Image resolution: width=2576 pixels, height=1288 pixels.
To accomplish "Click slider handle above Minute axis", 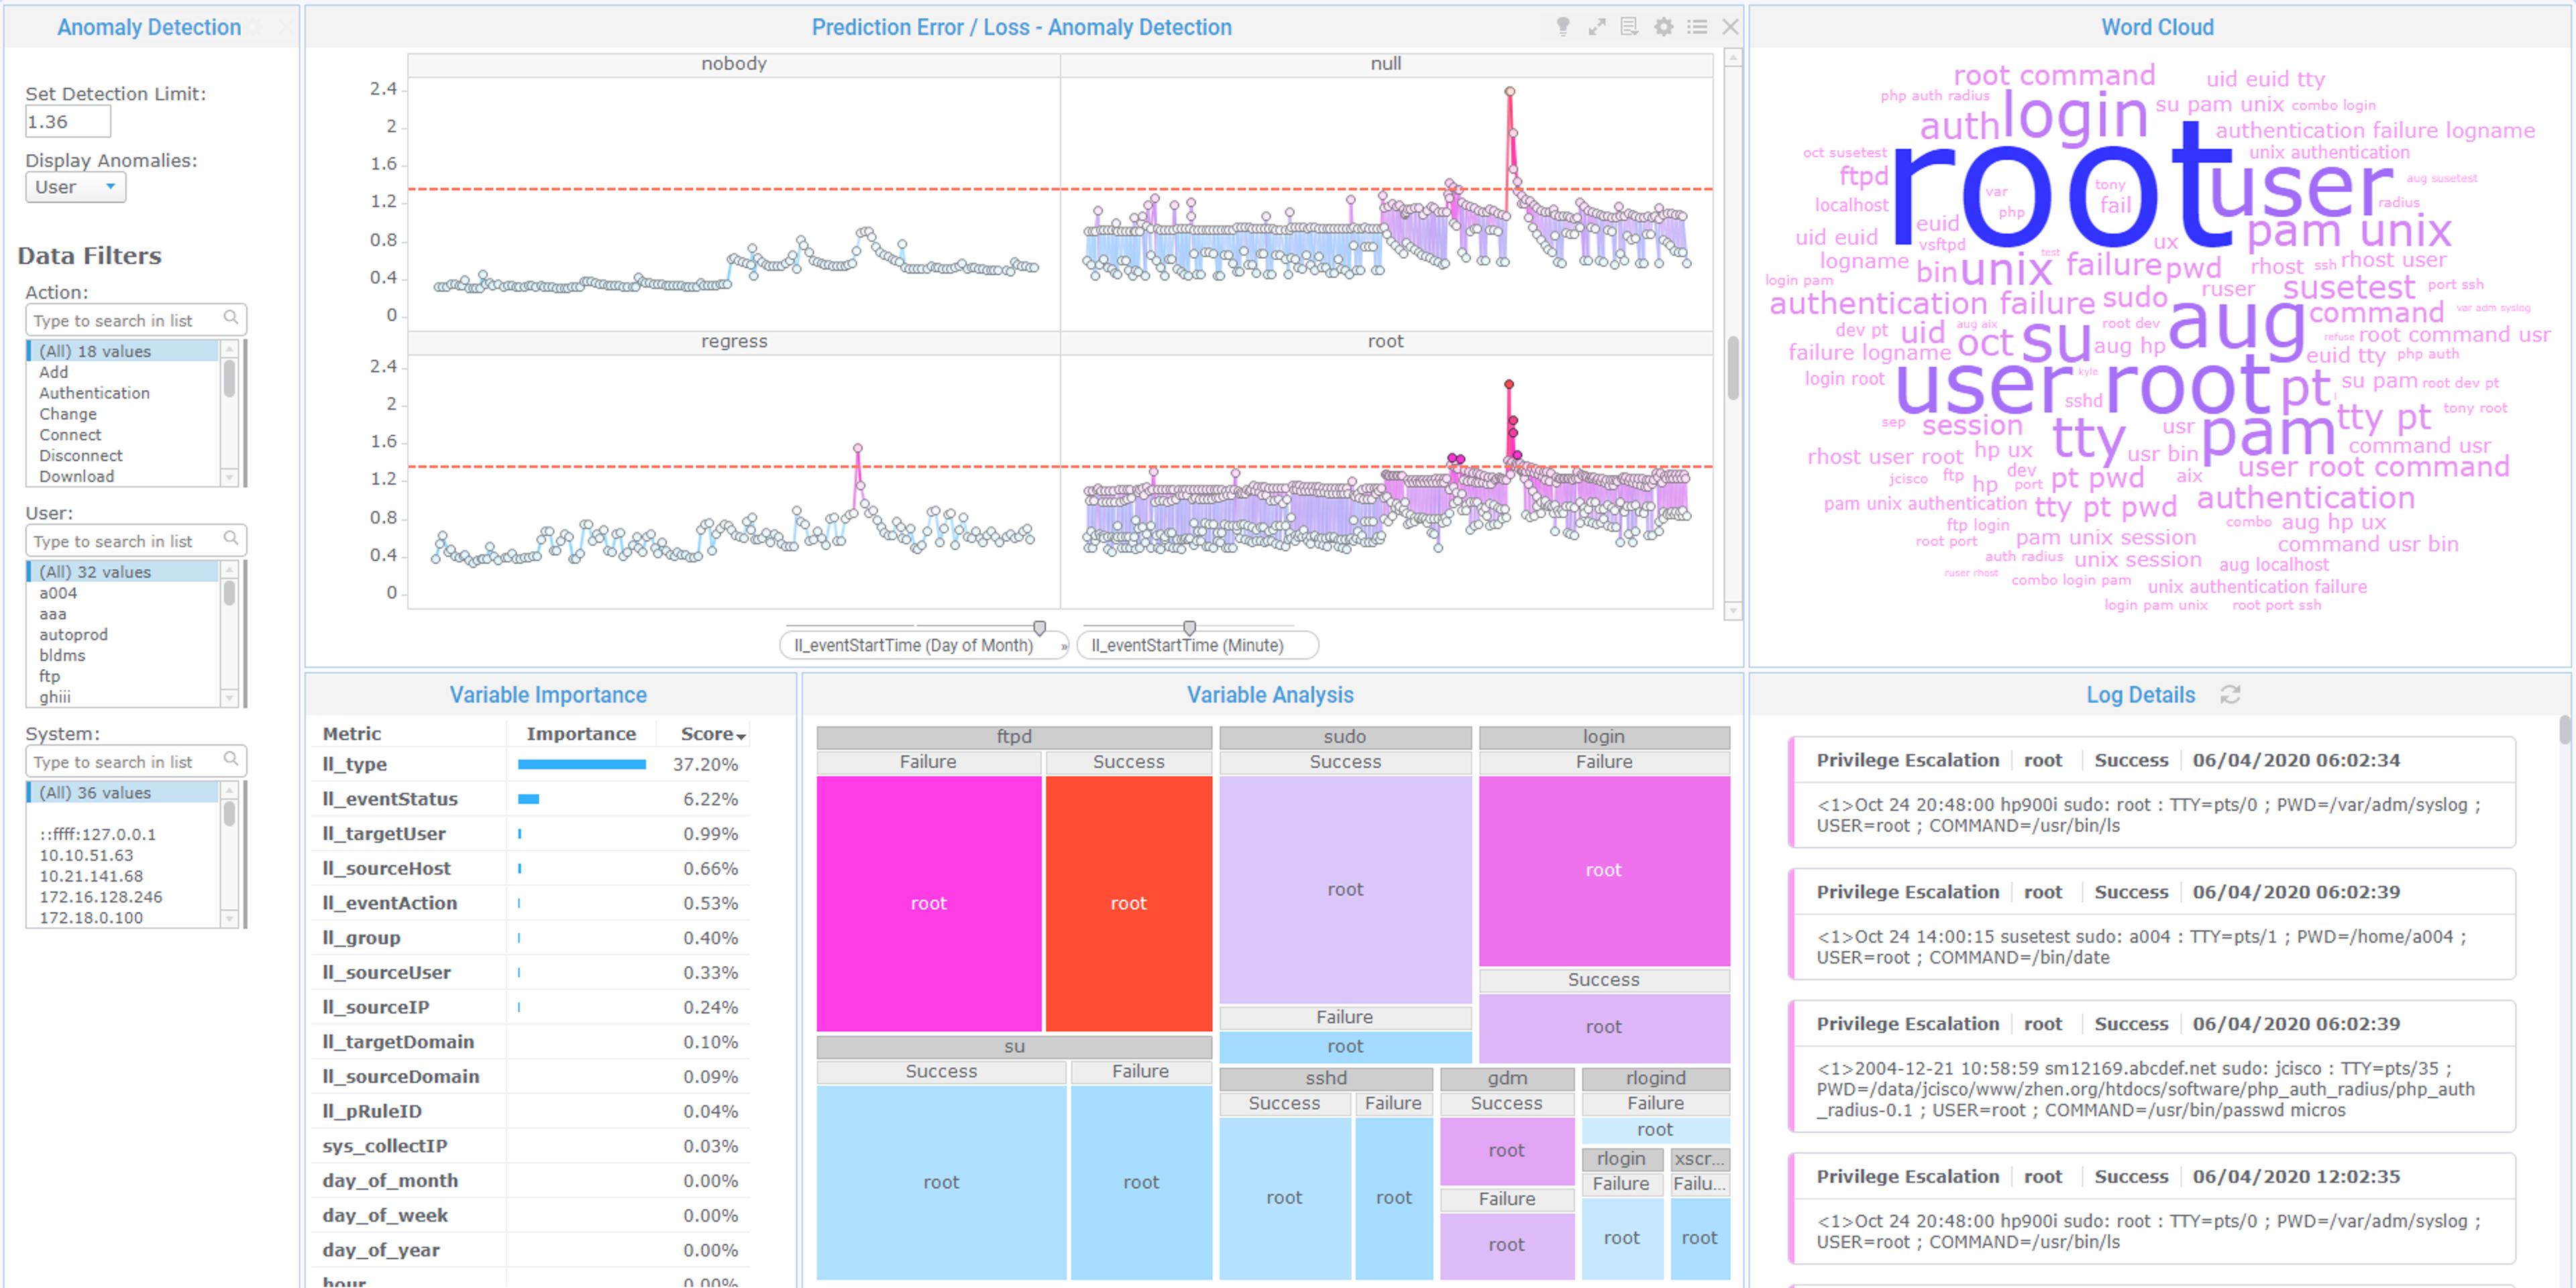I will pos(1189,628).
